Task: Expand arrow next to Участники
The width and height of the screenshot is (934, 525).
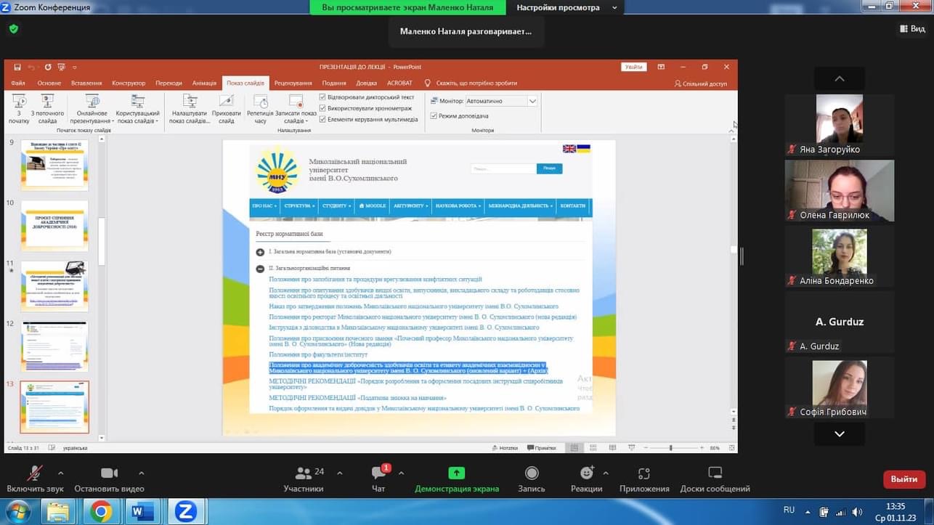Action: coord(339,473)
